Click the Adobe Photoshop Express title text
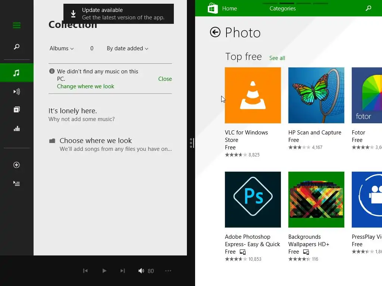 253,241
